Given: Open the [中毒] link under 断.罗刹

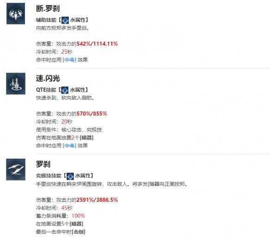Looking at the screenshot, I should tap(69, 60).
